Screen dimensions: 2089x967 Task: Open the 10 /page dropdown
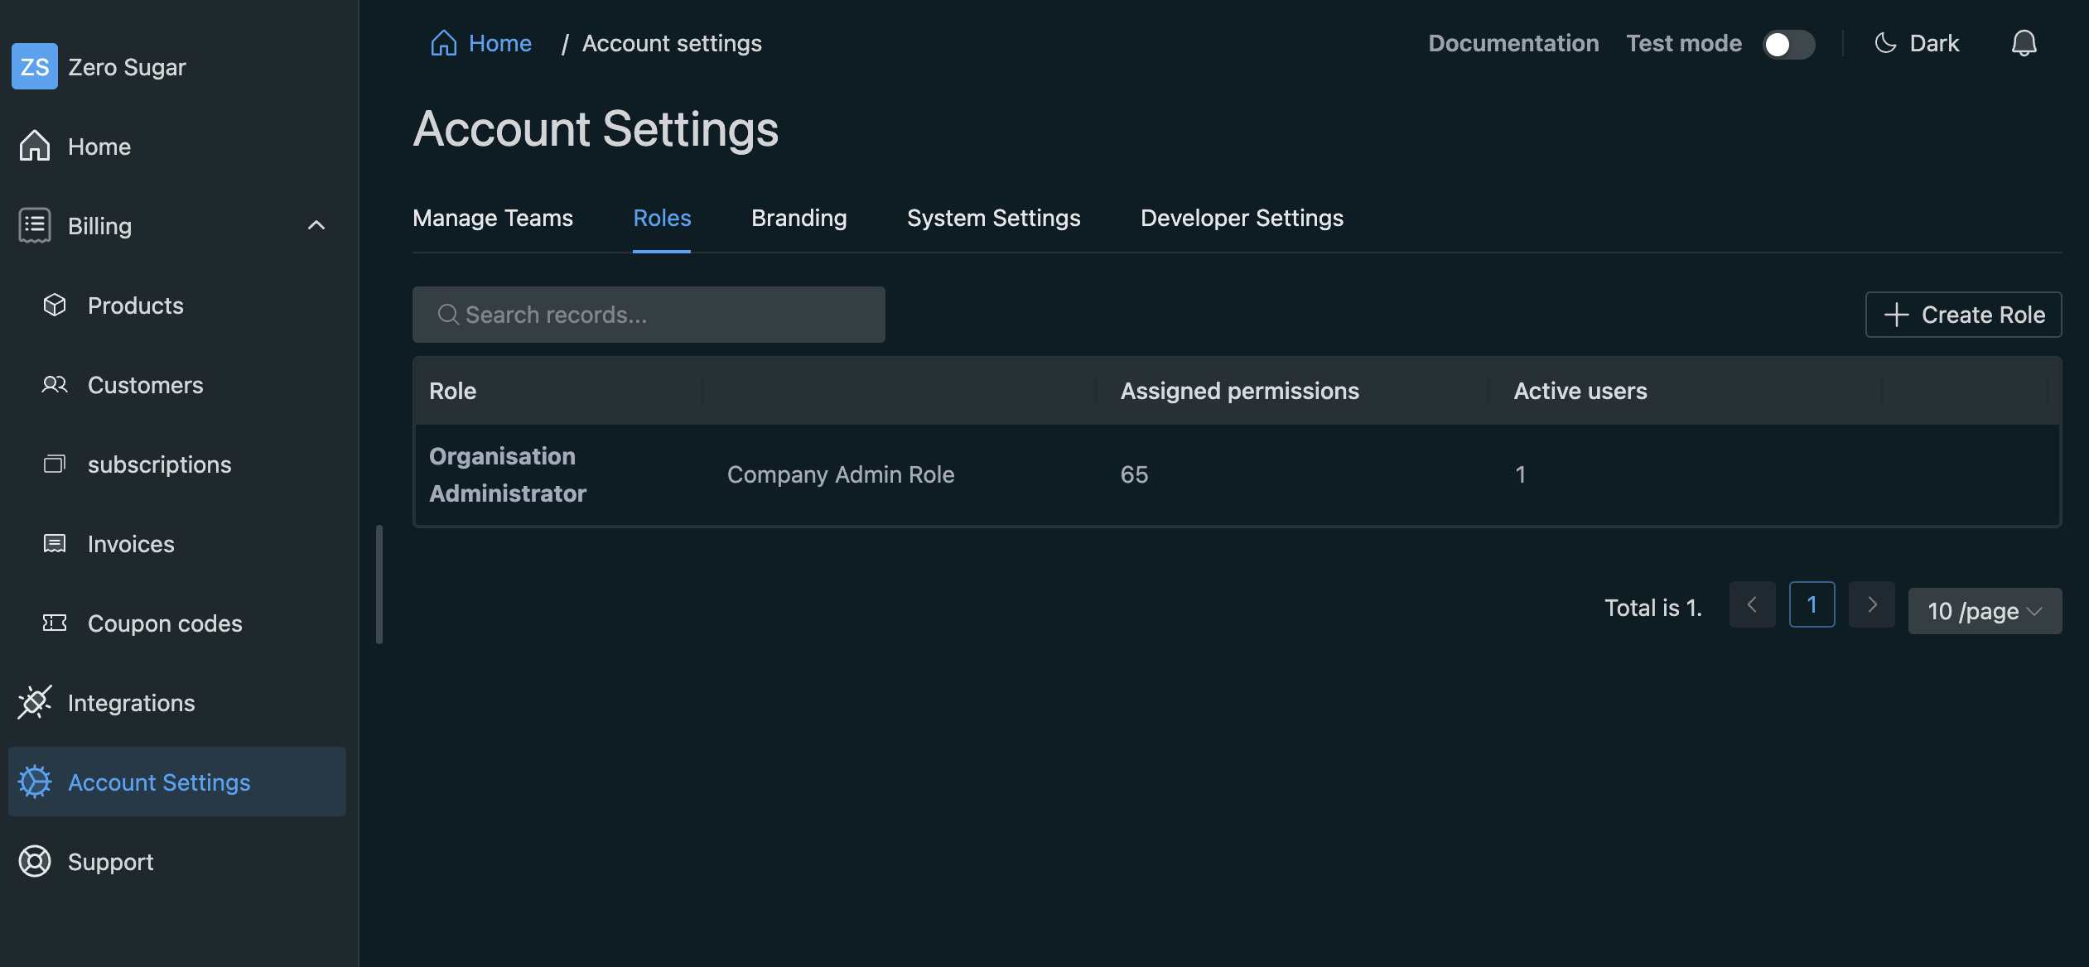1985,611
